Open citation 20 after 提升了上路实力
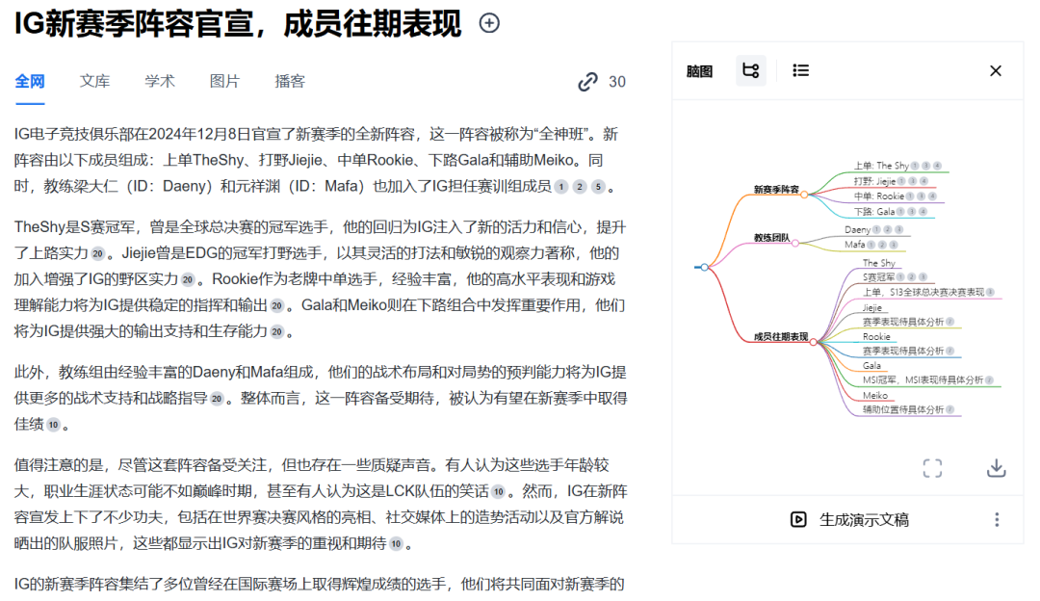This screenshot has width=1040, height=601. click(98, 254)
